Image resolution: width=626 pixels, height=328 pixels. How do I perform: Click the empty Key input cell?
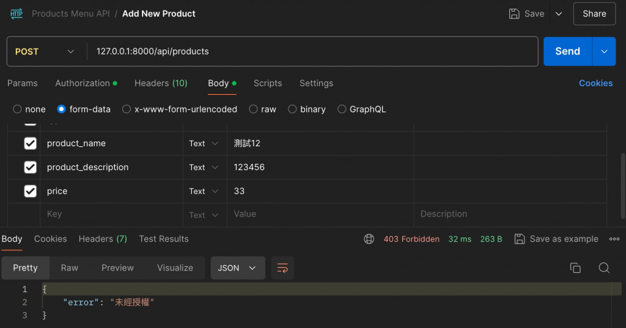pyautogui.click(x=111, y=214)
